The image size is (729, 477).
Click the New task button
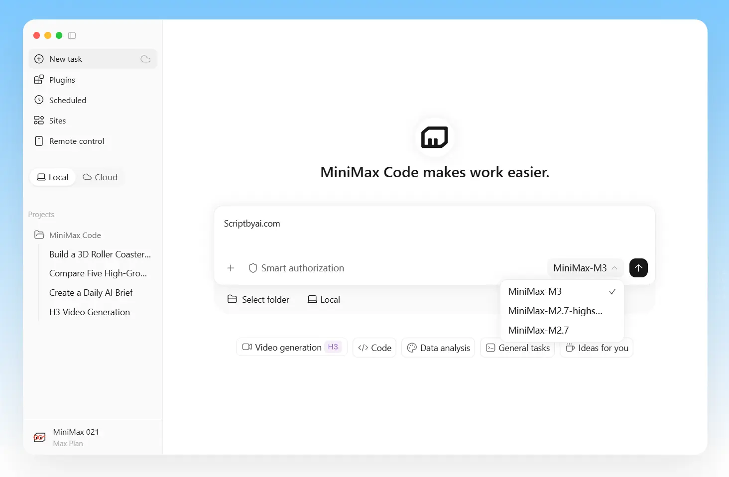(93, 59)
